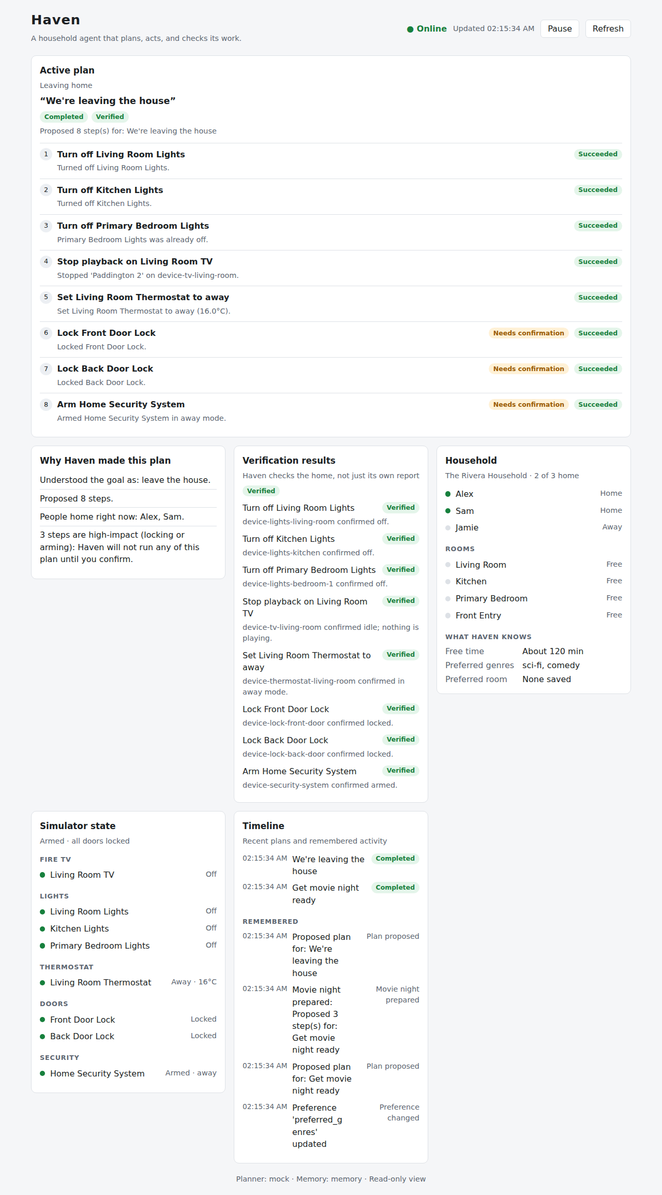Click the green dot for Home Security System

tap(42, 1074)
